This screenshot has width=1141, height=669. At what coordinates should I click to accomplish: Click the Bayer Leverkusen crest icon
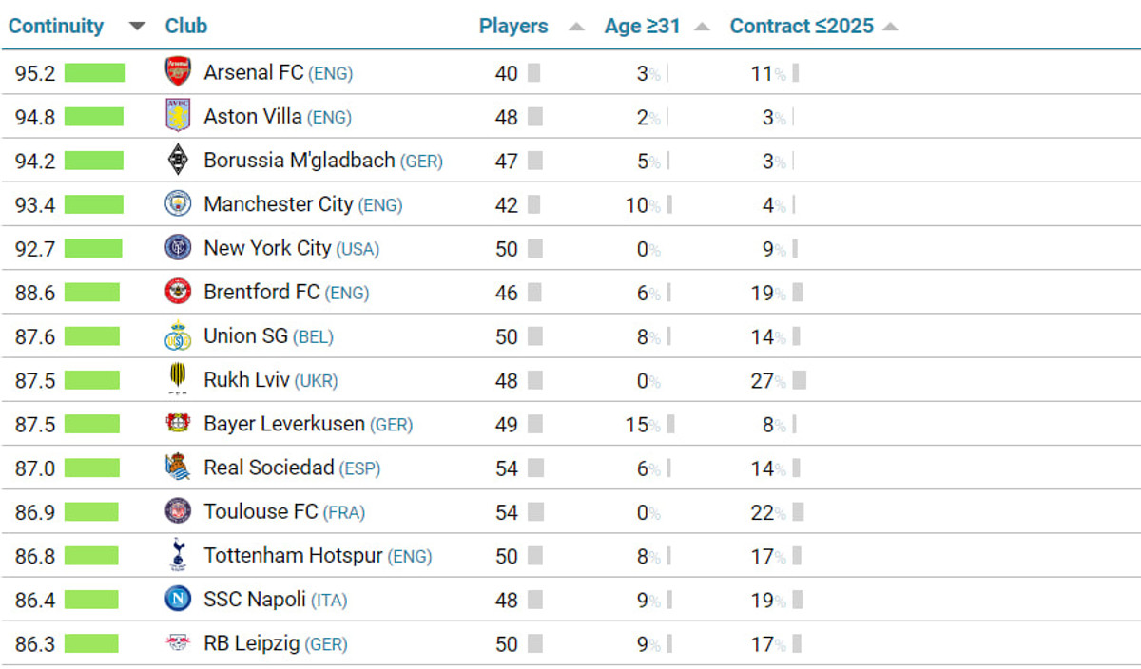click(x=177, y=424)
